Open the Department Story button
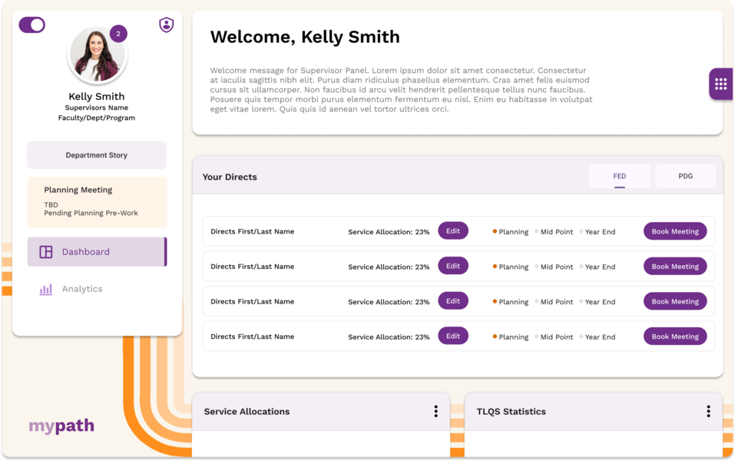Viewport: 735px width, 461px height. (x=97, y=155)
